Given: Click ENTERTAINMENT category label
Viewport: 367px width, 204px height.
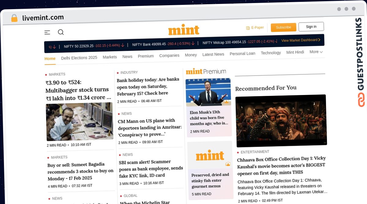Looking at the screenshot, I should [x=255, y=152].
